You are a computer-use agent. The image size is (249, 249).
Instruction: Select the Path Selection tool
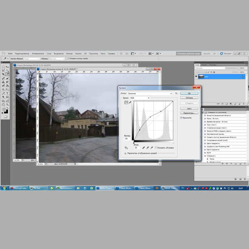3,97
